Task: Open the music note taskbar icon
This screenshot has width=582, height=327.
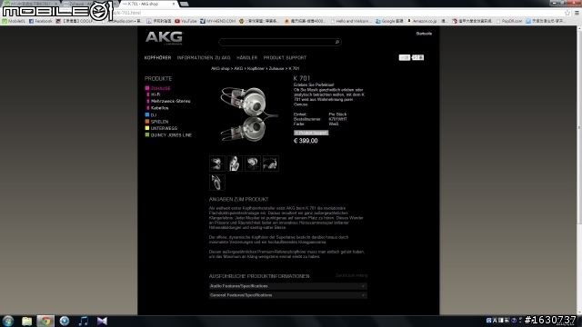Action: (x=83, y=321)
